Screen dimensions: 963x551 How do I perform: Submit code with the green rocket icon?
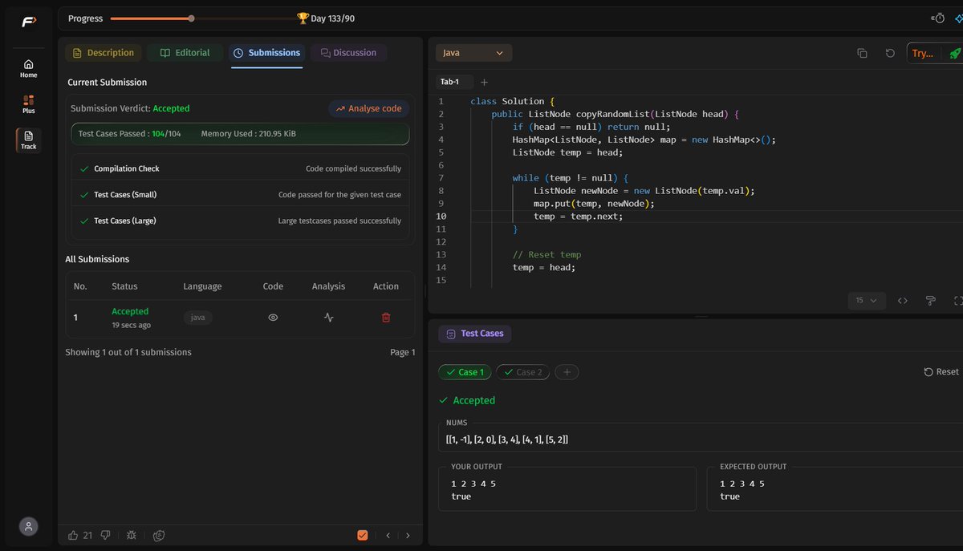pos(954,53)
